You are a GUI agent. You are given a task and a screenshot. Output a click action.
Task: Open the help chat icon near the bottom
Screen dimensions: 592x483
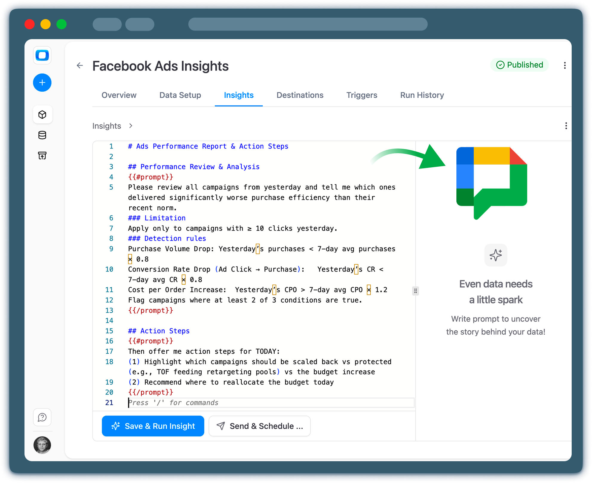tap(42, 417)
